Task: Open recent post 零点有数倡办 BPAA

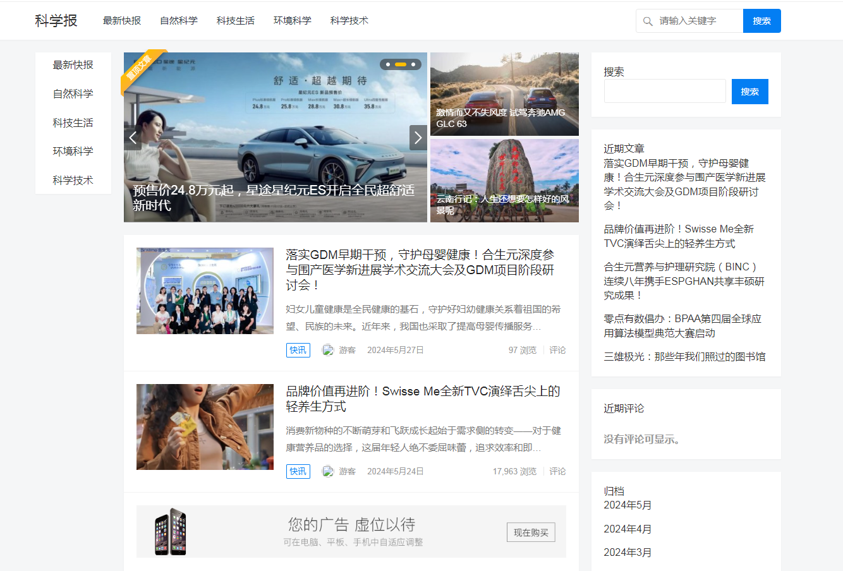Action: (682, 326)
